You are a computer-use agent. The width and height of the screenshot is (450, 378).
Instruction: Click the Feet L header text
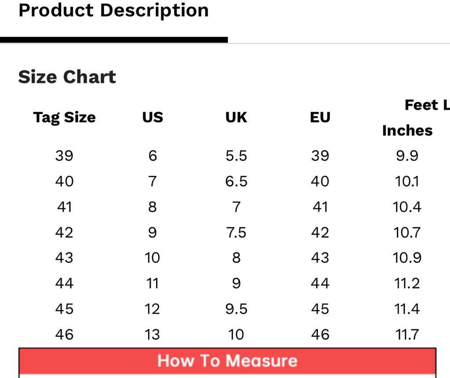click(x=427, y=105)
